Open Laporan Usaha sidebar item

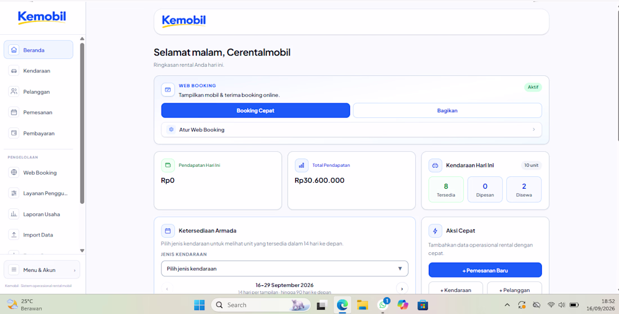click(38, 215)
